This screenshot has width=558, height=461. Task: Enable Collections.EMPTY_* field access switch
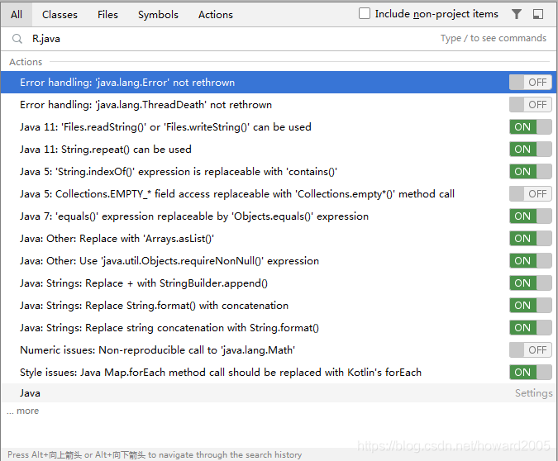click(x=530, y=194)
